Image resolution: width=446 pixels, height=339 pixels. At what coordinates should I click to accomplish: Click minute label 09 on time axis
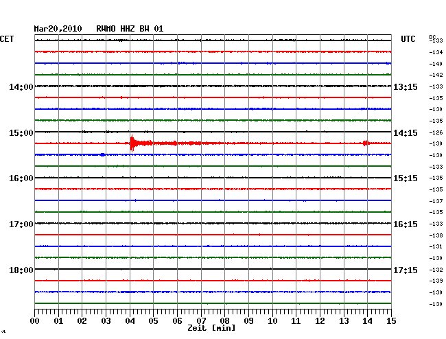pos(248,320)
